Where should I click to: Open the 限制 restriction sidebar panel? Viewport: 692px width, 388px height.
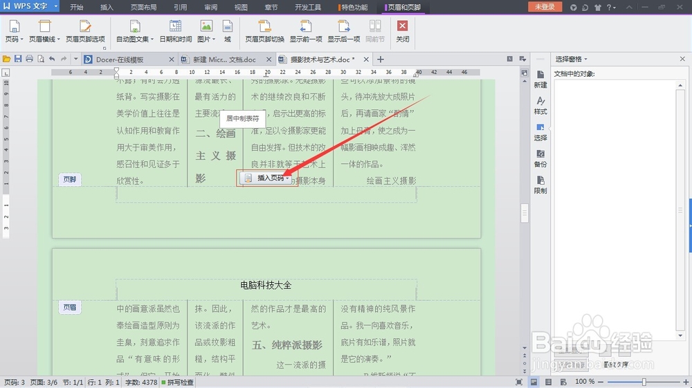pos(540,185)
